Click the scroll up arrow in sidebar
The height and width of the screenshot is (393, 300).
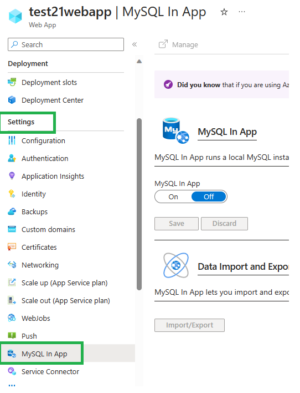[x=139, y=62]
